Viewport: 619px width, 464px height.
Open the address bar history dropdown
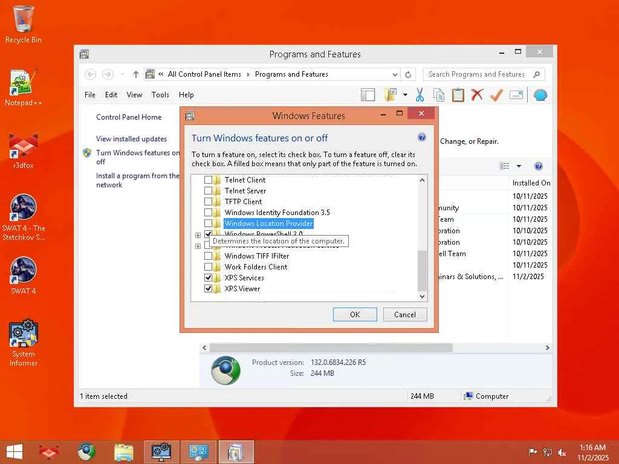(395, 74)
